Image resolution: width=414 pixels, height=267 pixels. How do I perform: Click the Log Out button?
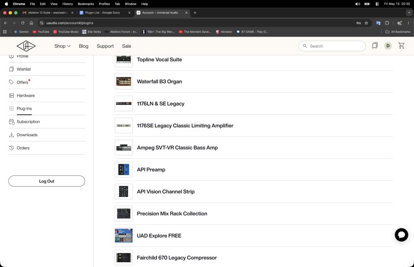pos(47,181)
